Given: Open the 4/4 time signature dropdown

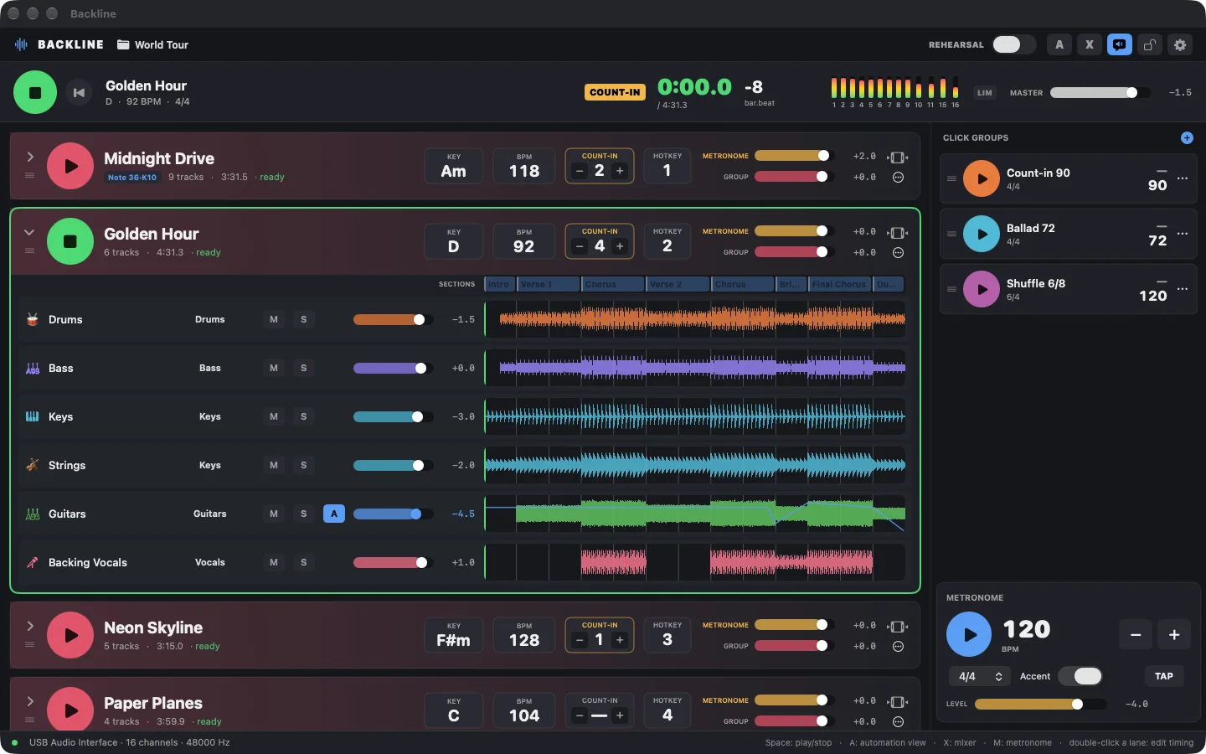Looking at the screenshot, I should (980, 676).
